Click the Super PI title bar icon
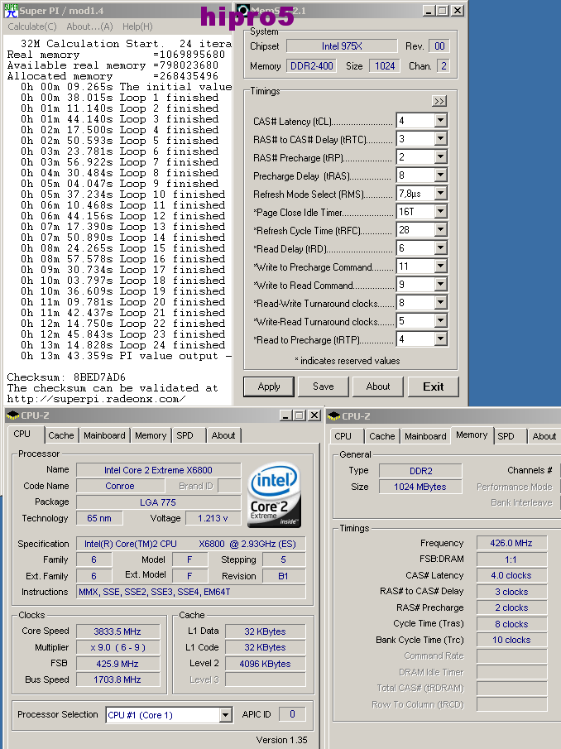This screenshot has width=561, height=749. (11, 10)
